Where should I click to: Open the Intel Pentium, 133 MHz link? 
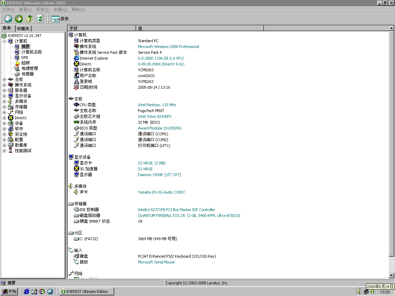[157, 105]
